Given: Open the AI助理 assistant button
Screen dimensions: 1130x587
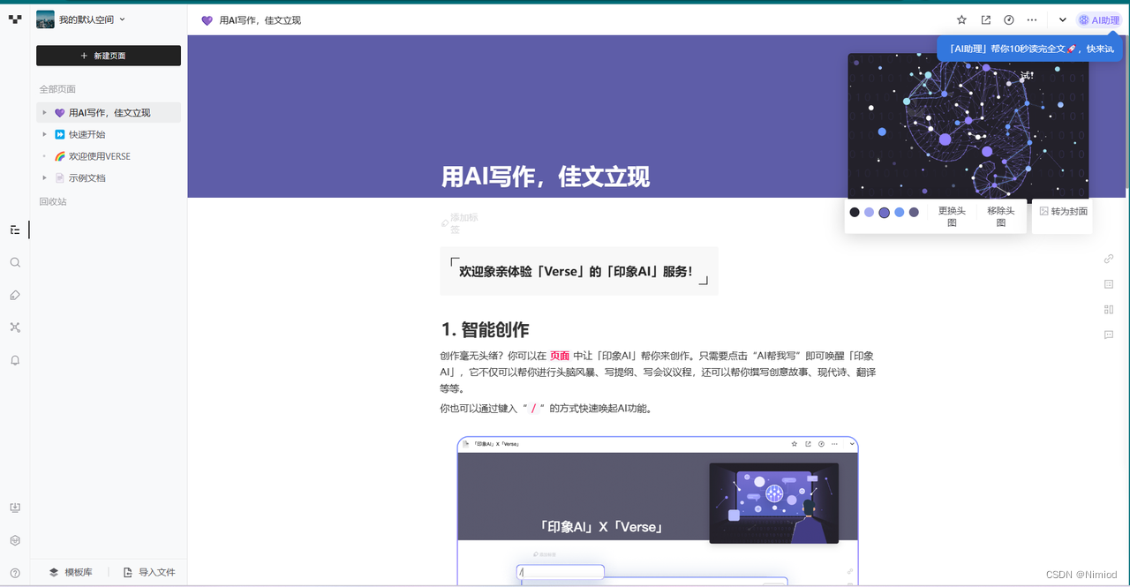Looking at the screenshot, I should (1099, 19).
